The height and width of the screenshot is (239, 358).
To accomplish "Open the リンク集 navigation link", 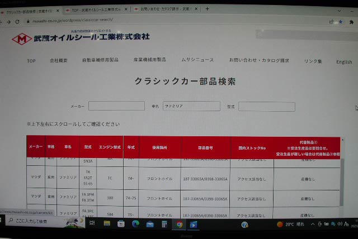I will tap(313, 61).
